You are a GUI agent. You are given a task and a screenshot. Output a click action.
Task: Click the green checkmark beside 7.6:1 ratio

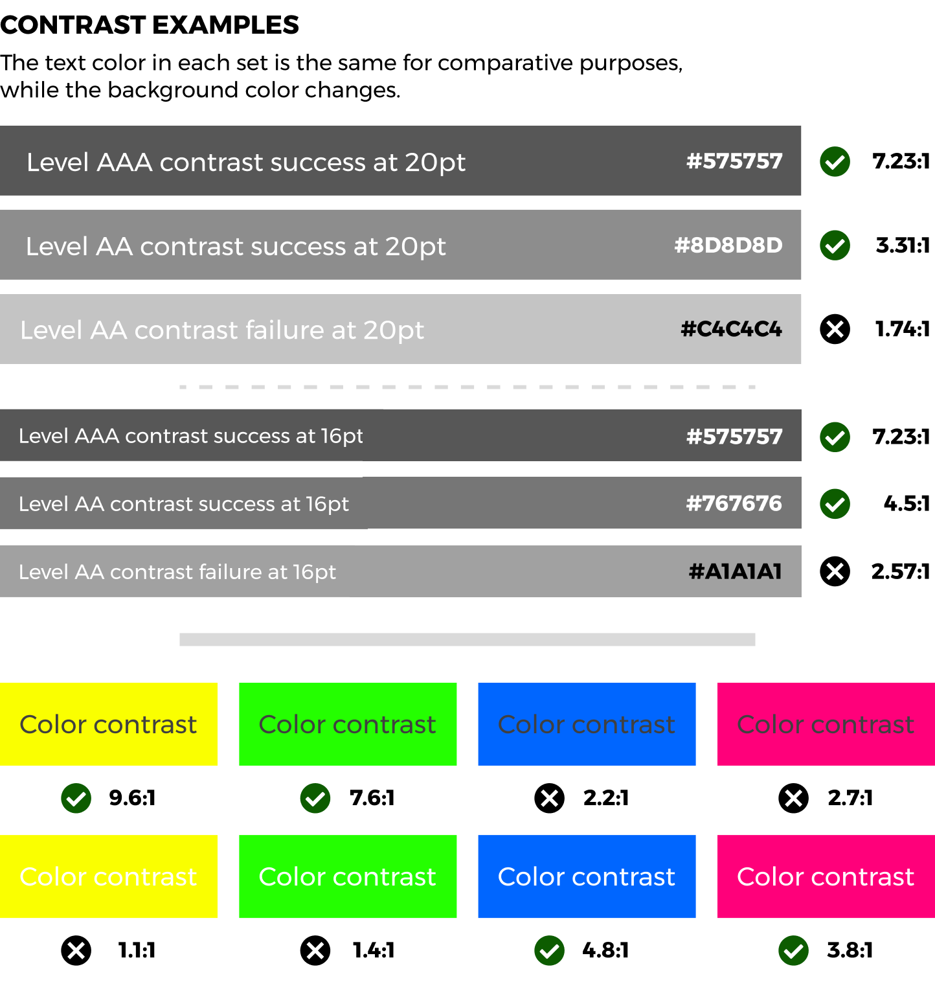(315, 798)
